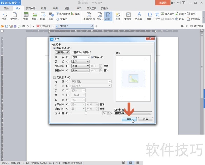
Task: Open the 应用于 dropdown set to 整篇文档
Action: click(133, 113)
